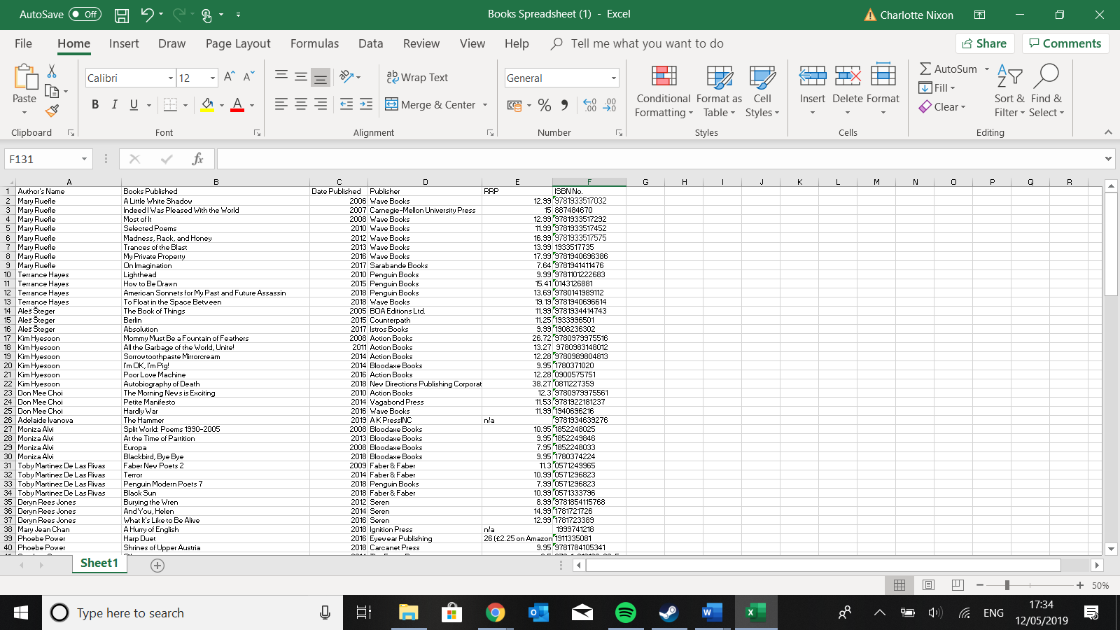Expand the Name Box dropdown arrow
The width and height of the screenshot is (1120, 630).
pos(84,160)
